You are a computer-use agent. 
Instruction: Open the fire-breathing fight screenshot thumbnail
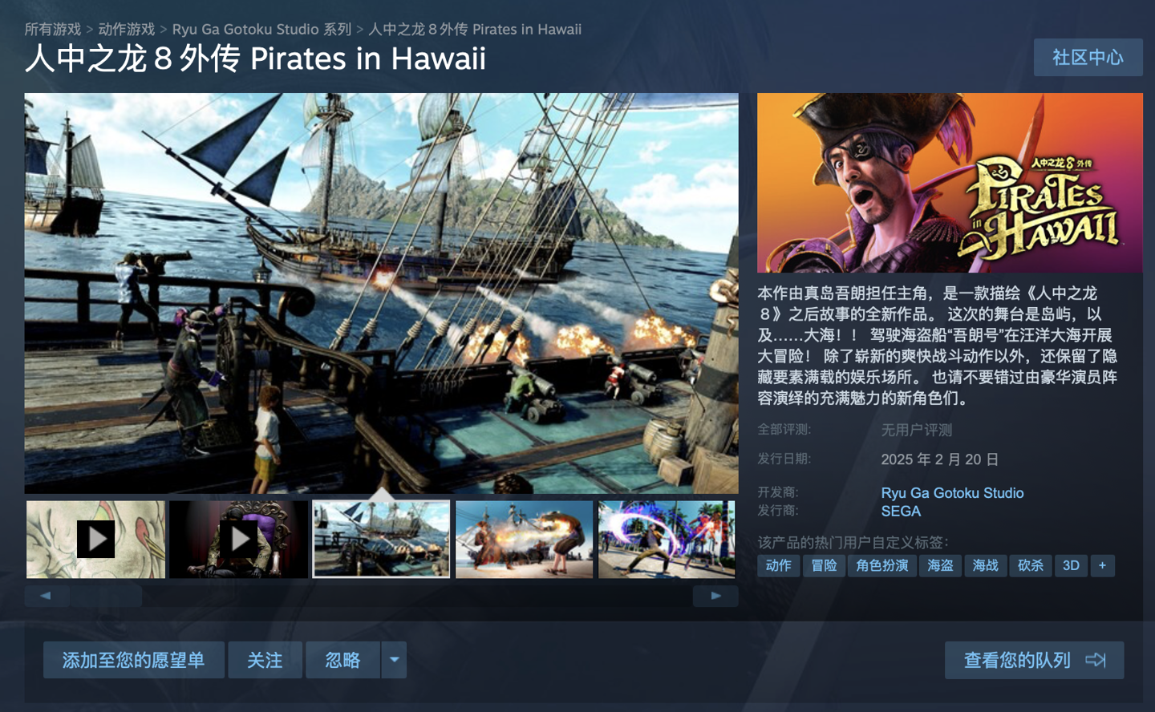point(524,539)
